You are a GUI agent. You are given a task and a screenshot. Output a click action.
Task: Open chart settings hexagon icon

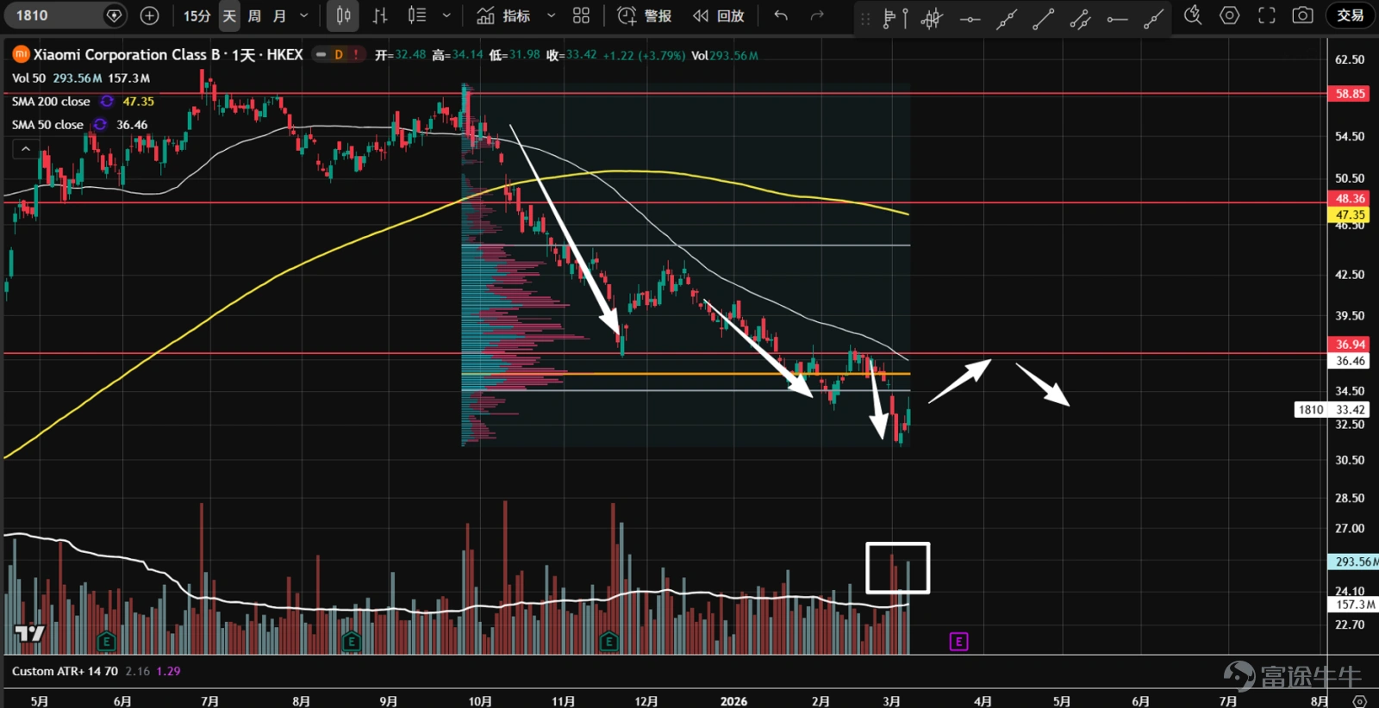point(1230,16)
